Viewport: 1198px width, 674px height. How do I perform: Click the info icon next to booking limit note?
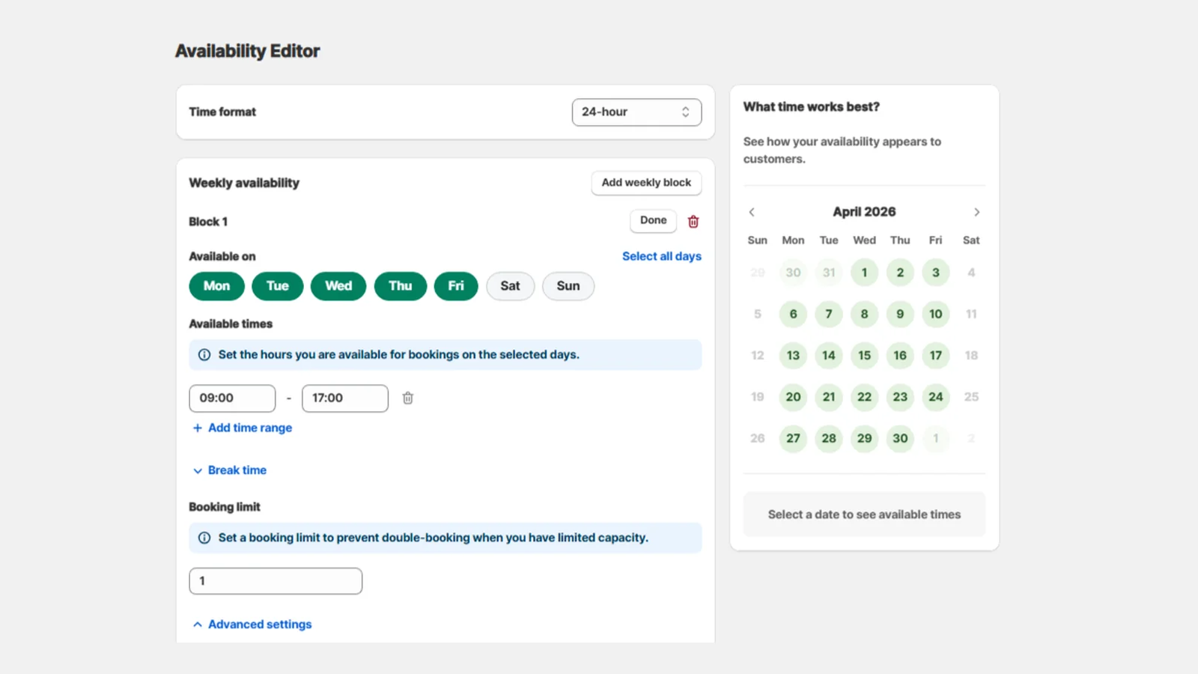click(204, 537)
